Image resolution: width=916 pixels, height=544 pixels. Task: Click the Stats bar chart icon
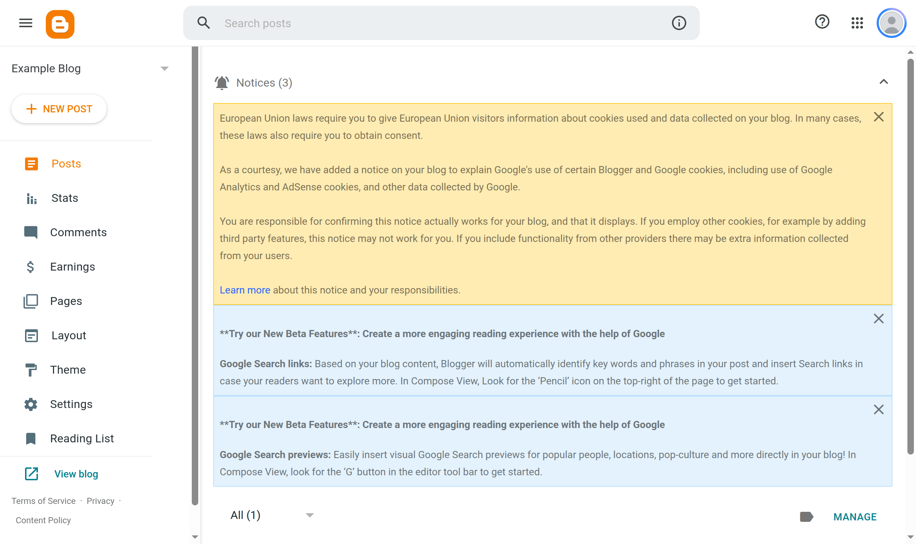31,198
